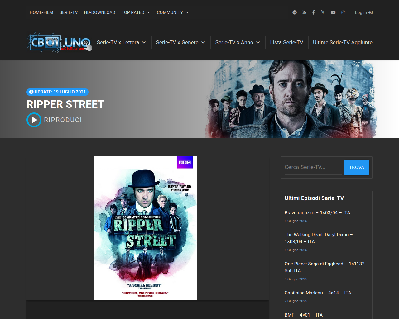This screenshot has width=399, height=319.
Task: Click the circular play icon for Riproduci
Action: click(34, 120)
